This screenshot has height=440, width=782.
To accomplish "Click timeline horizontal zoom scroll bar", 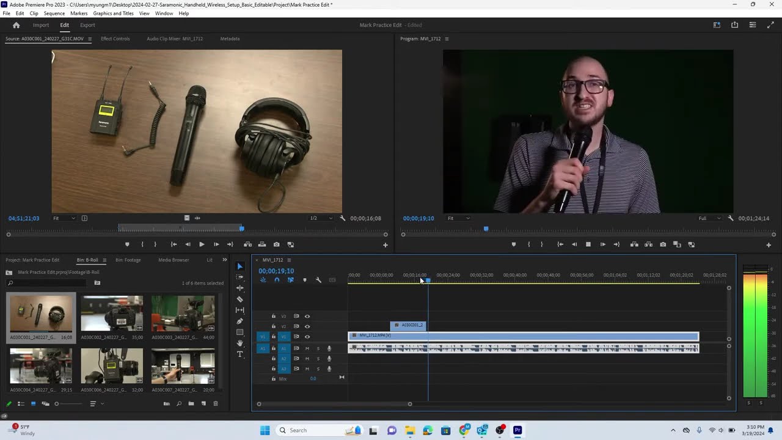I will [x=334, y=404].
